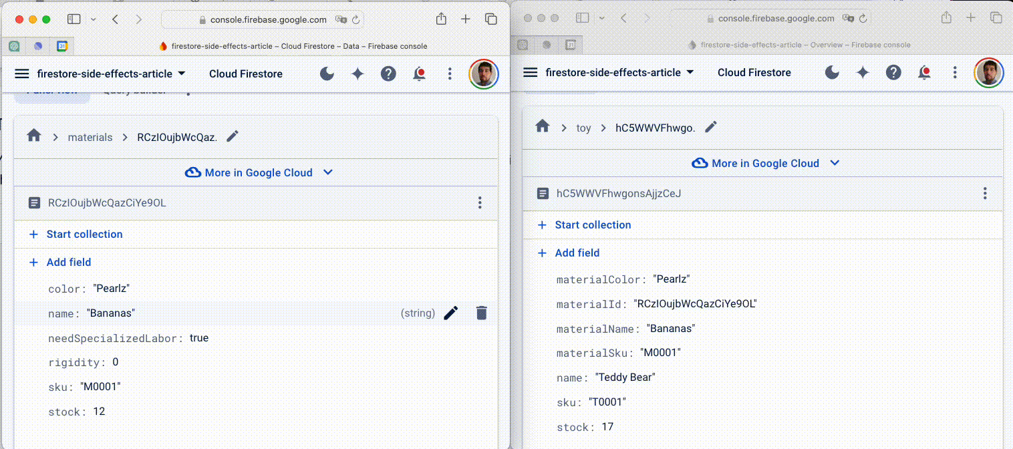The height and width of the screenshot is (449, 1013).
Task: Add field to toy document
Action: tap(569, 253)
